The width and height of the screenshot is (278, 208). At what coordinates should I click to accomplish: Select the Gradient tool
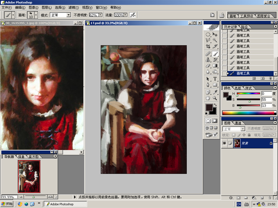coord(215,66)
